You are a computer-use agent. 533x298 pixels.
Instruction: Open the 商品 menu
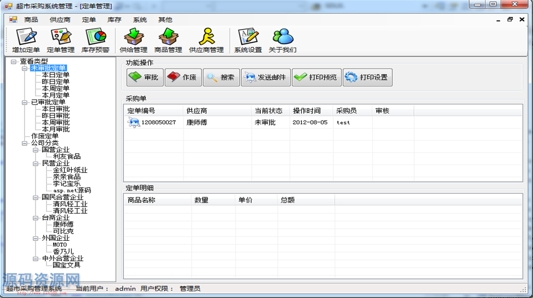(x=31, y=20)
